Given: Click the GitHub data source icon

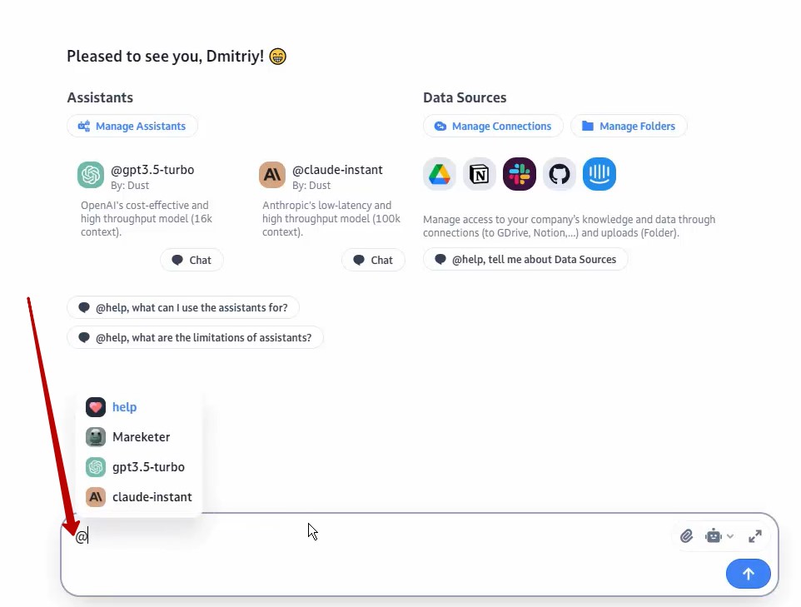Looking at the screenshot, I should coord(560,174).
